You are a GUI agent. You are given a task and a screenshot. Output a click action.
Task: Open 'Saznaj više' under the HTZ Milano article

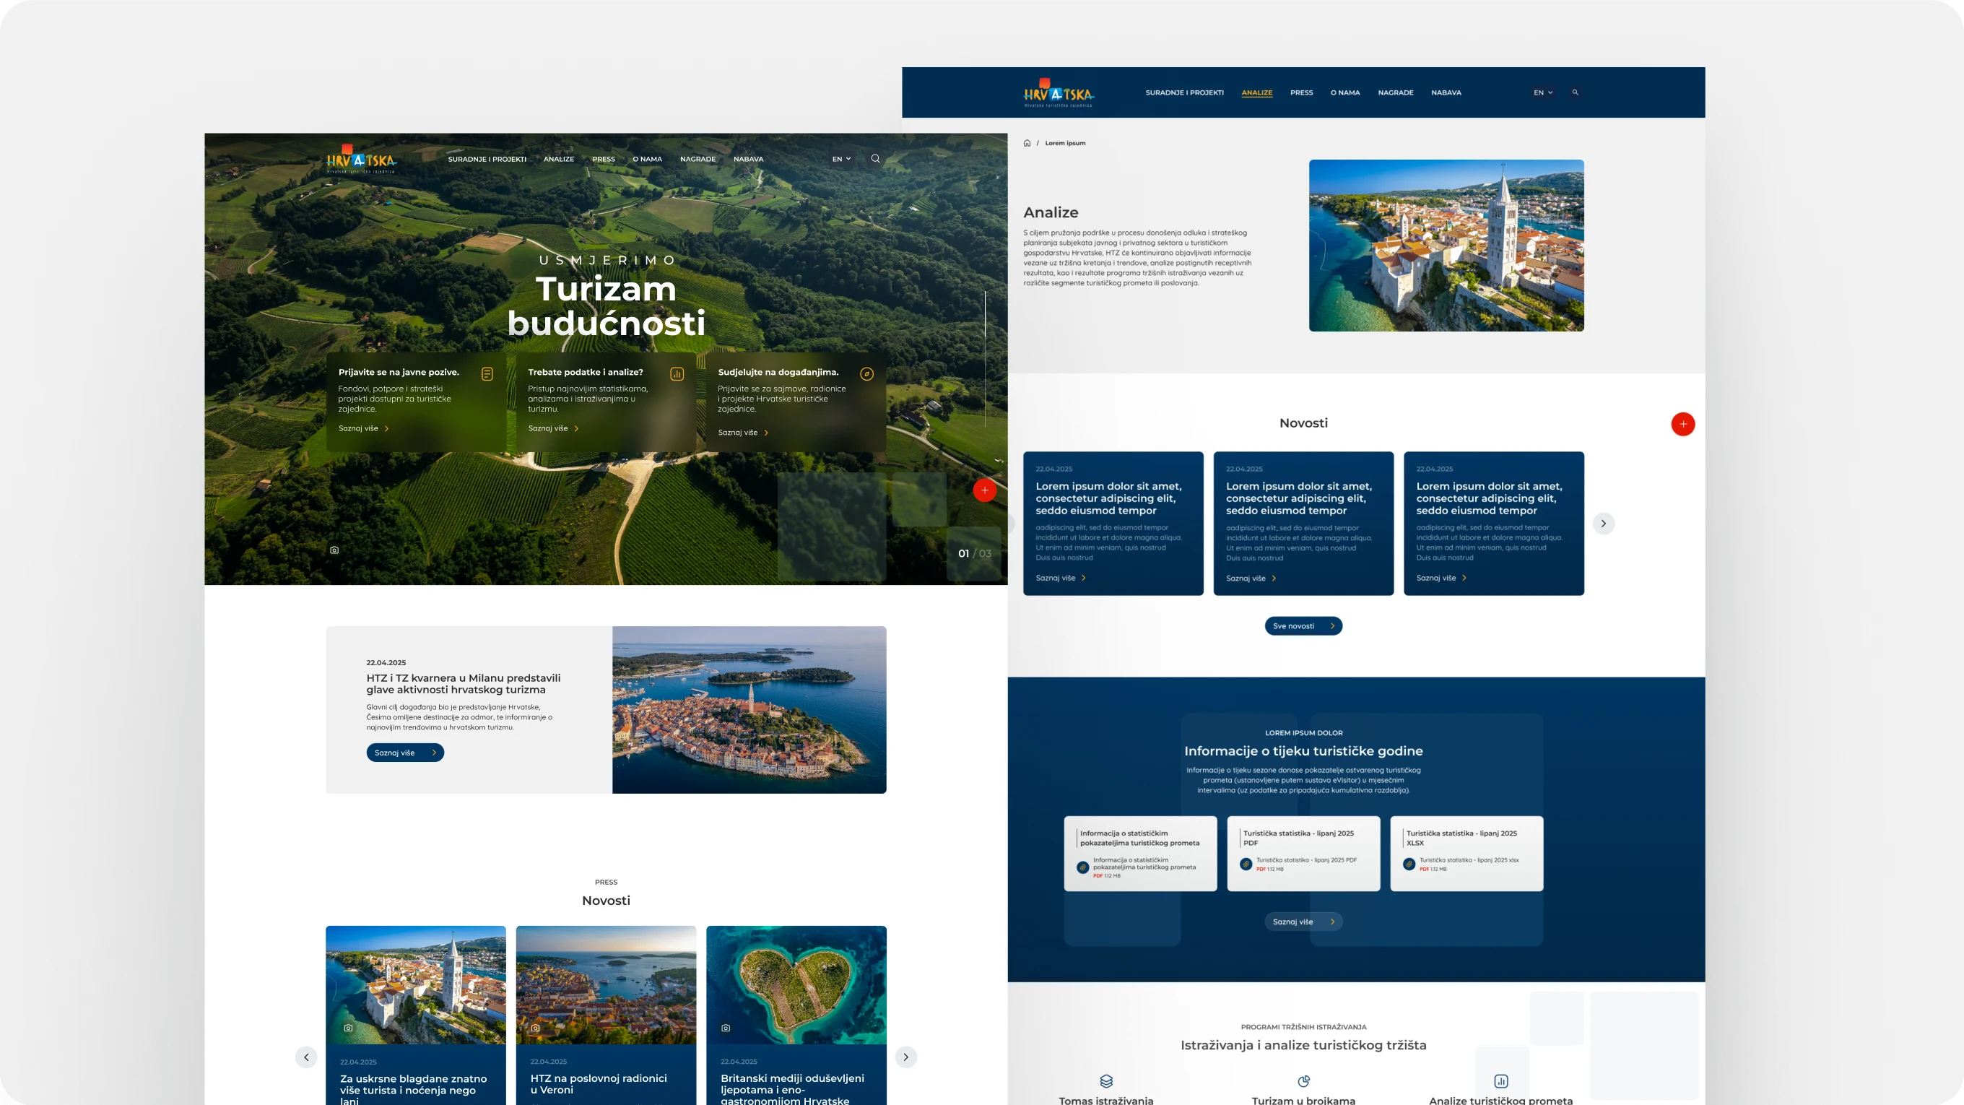point(405,753)
